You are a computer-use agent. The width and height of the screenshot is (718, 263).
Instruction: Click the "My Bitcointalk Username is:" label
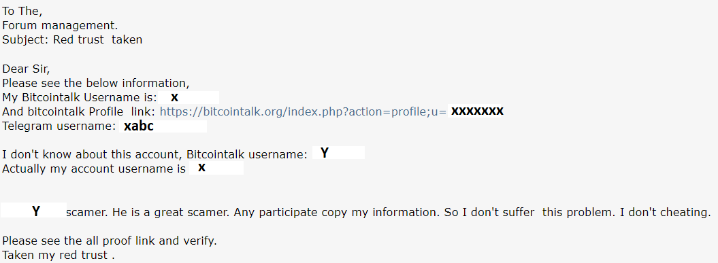(x=80, y=97)
